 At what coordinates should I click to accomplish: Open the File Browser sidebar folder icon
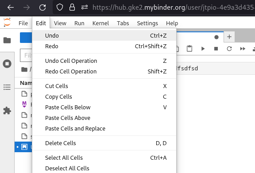click(x=7, y=40)
